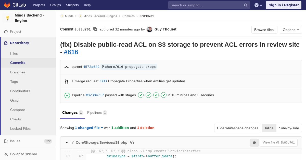
Task: Open Branches in the sidebar
Action: point(18,72)
